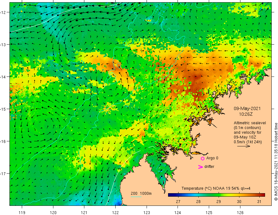The image size is (278, 215).
Task: Click the '-17' latitude axis label
Action: [3, 173]
